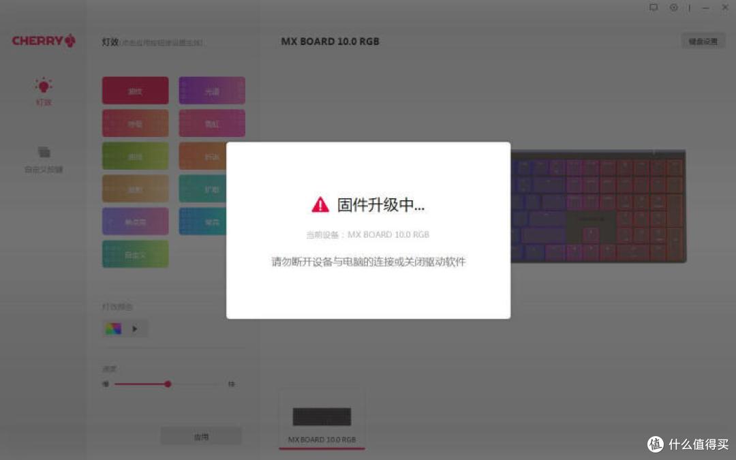Select the olive green lighting effect tile

tap(135, 156)
